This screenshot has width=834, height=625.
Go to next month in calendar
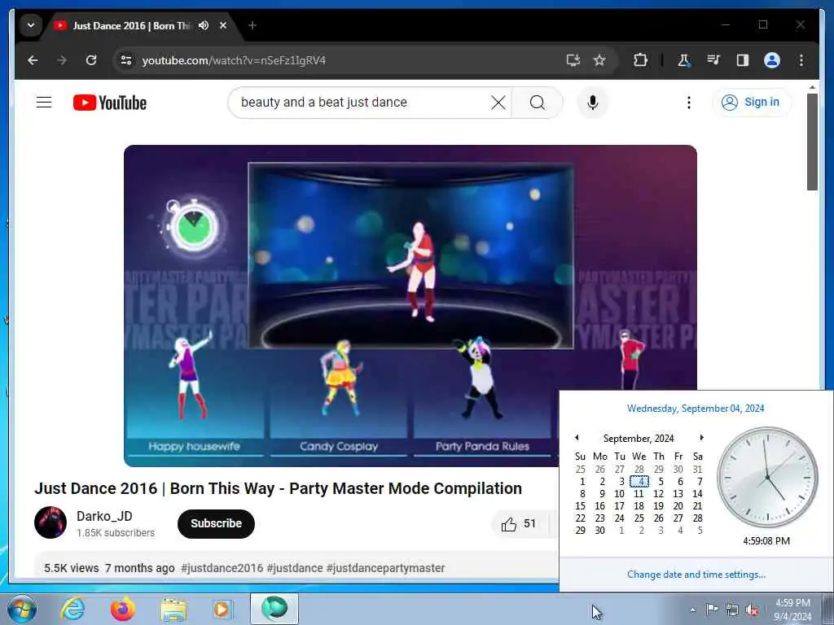[701, 438]
